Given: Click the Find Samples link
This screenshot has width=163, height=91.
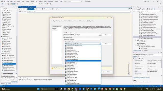Looking at the screenshot, I should click(x=14, y=82).
